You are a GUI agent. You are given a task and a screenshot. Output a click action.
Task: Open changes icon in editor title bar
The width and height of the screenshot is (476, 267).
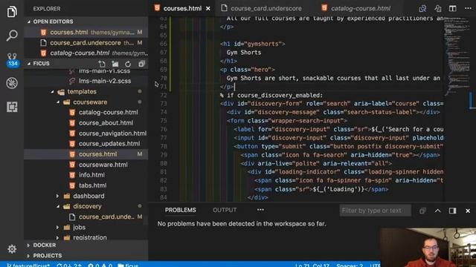[x=422, y=8]
